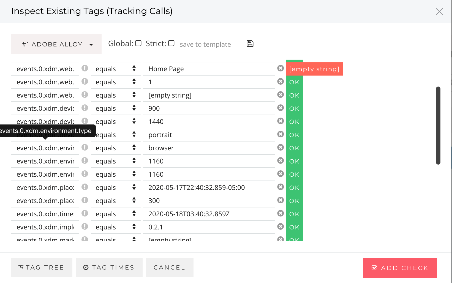Remove the 2020-05-18T03:40:32.859Z row
This screenshot has width=452, height=283.
[x=281, y=213]
